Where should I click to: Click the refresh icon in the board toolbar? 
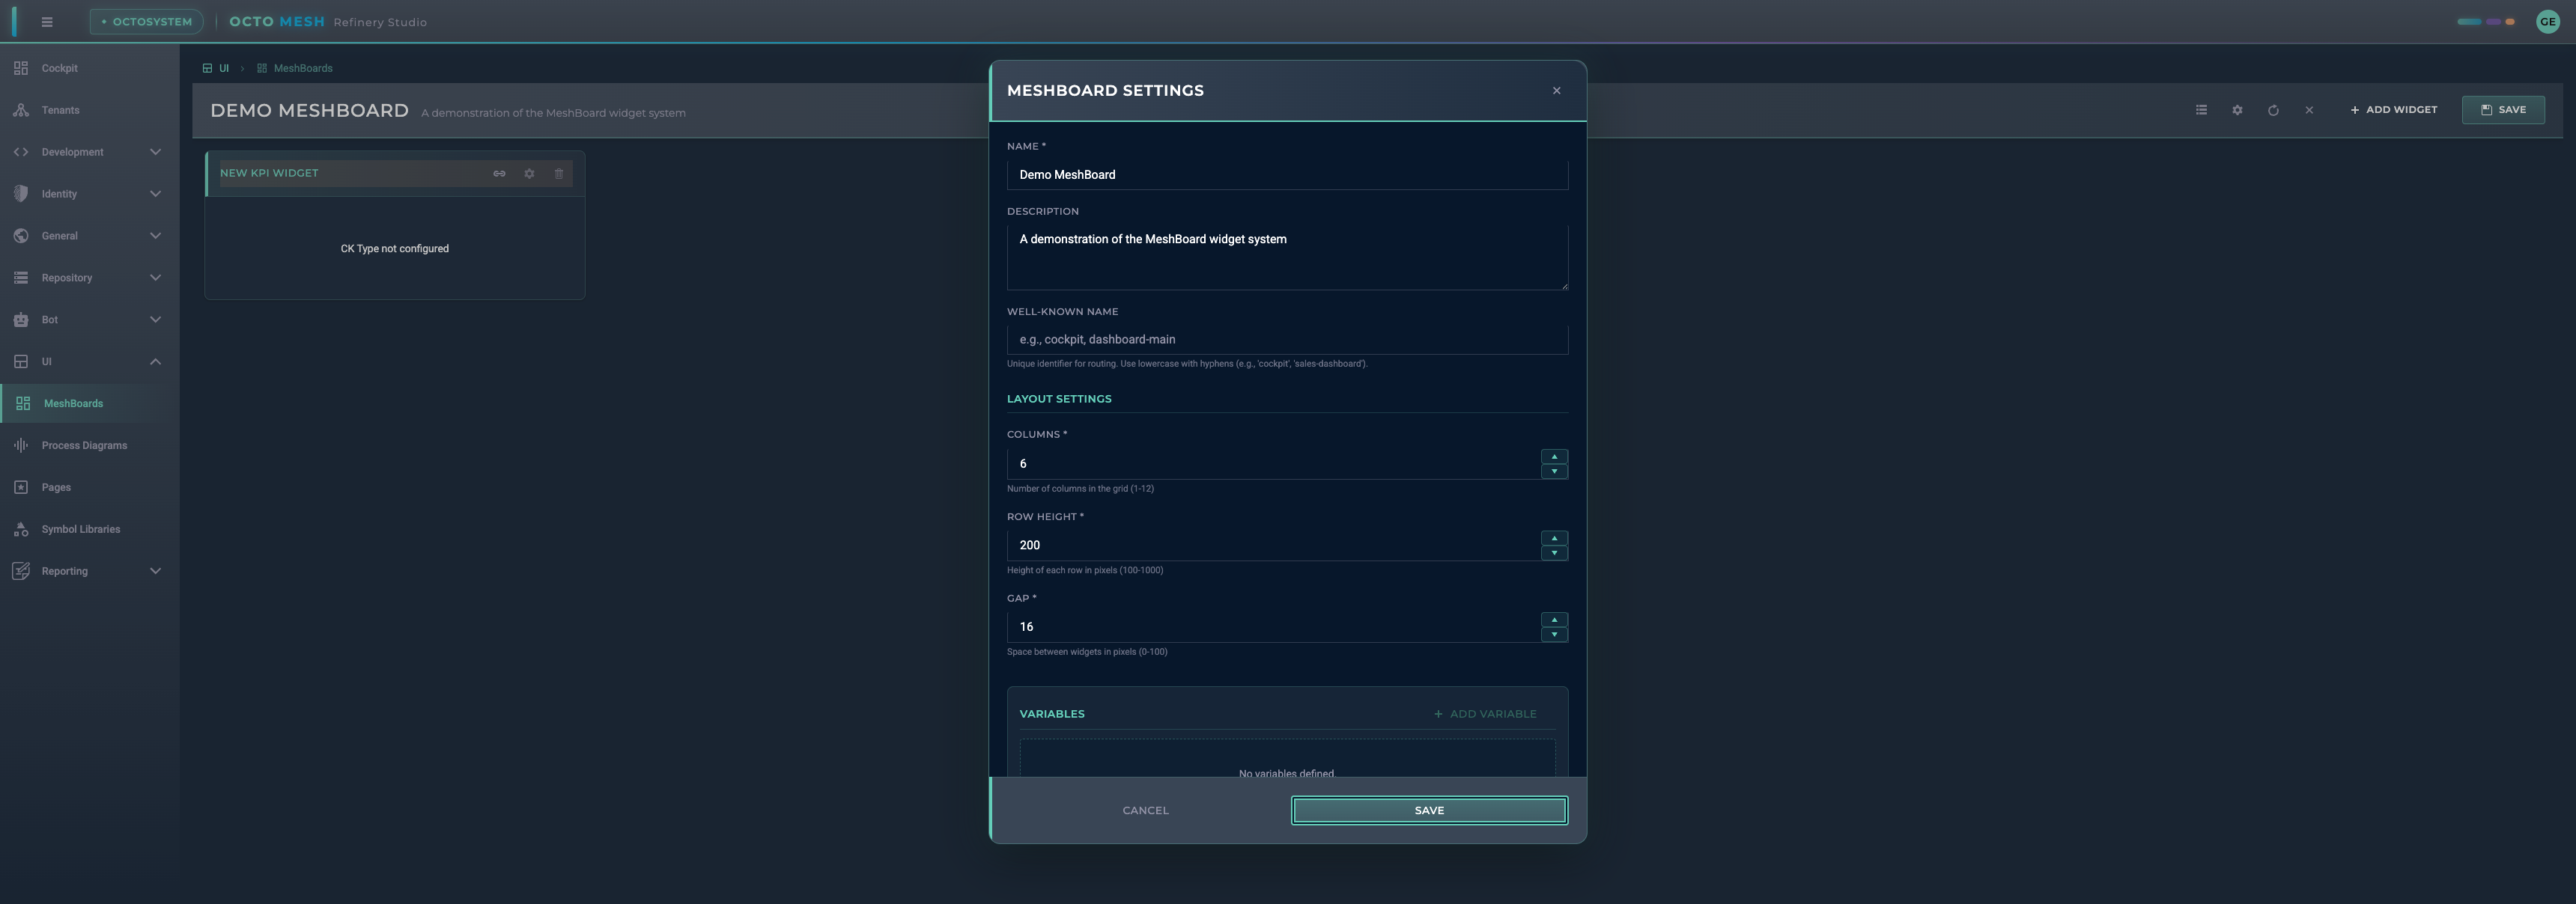2273,110
